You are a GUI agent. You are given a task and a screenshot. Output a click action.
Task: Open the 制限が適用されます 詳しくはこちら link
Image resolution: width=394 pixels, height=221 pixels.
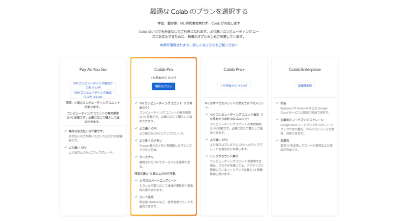[199, 45]
